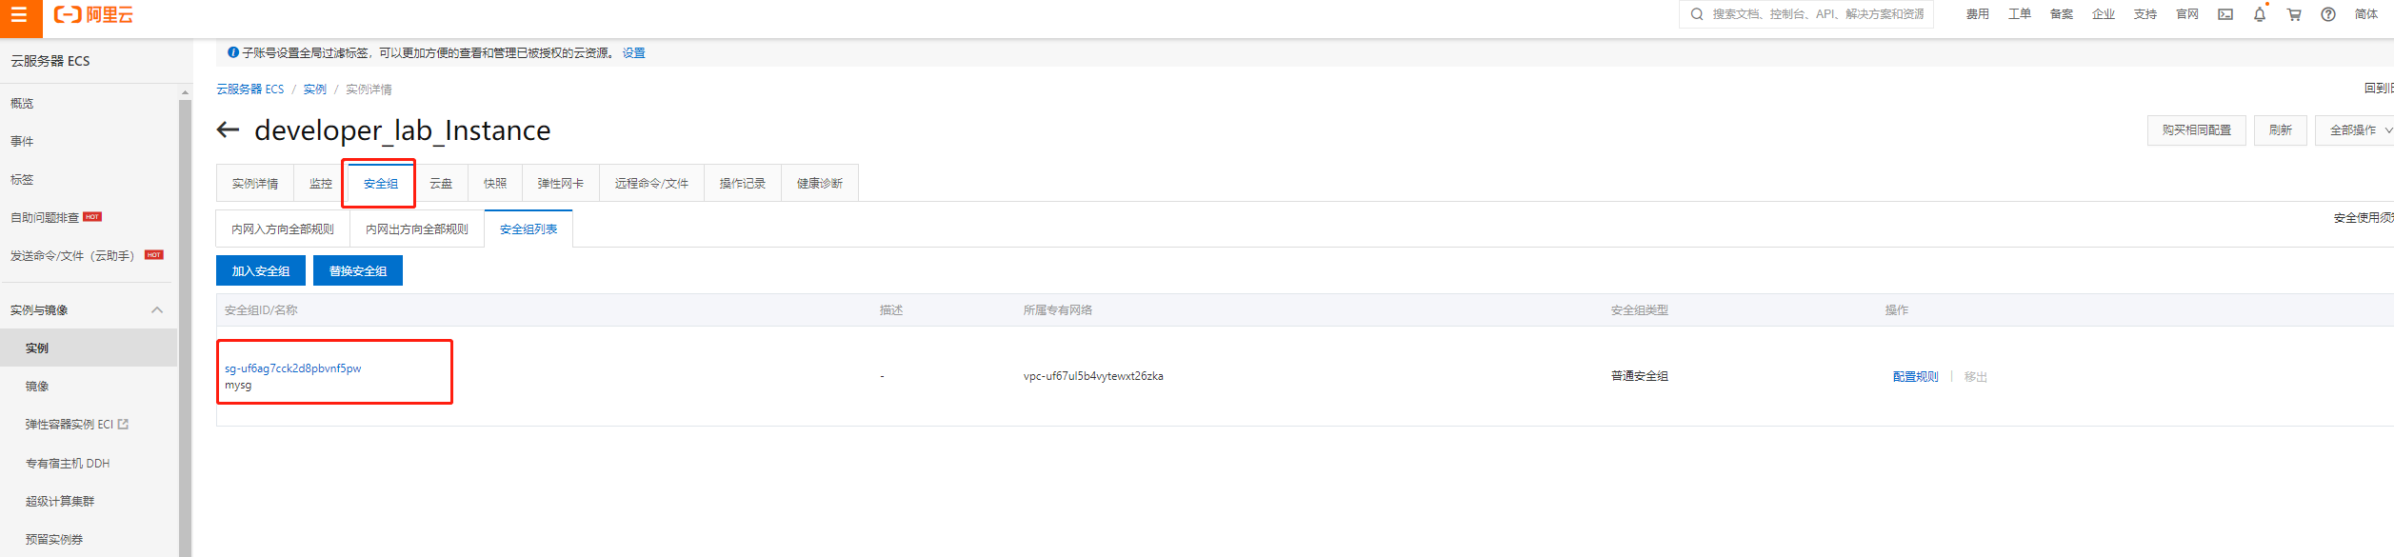Collapse the 实例与镜像 sidebar section
Image resolution: width=2394 pixels, height=557 pixels.
click(157, 310)
